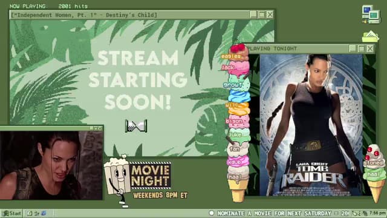Viewport: 387px width, 218px height.
Task: Click the Stream Starting Soon banner text
Action: coord(138,80)
